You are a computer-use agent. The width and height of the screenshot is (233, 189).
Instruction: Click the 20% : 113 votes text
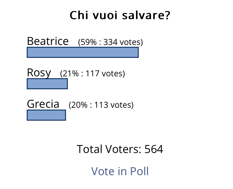coord(101,105)
